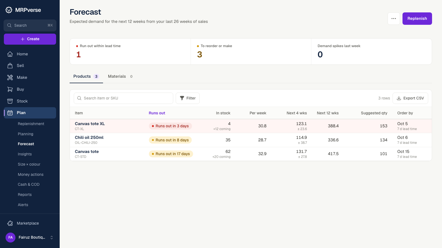Screen dimensions: 442x248
Task: Click the FA account avatar
Action: (x=10, y=237)
